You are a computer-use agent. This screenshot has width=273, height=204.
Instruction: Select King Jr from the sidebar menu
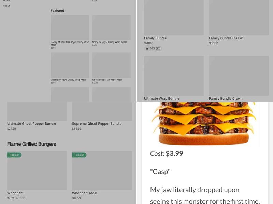coord(6,6)
